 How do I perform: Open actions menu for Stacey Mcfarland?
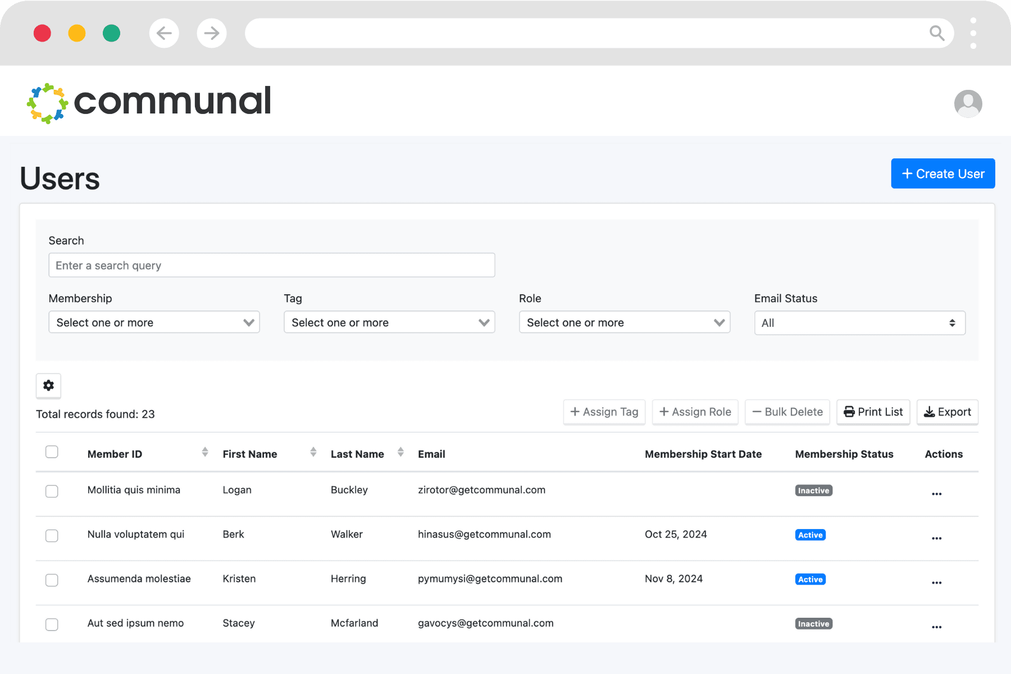click(936, 626)
